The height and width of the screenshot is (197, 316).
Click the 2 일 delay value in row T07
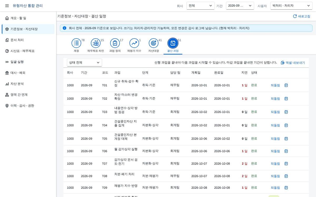pos(245,164)
